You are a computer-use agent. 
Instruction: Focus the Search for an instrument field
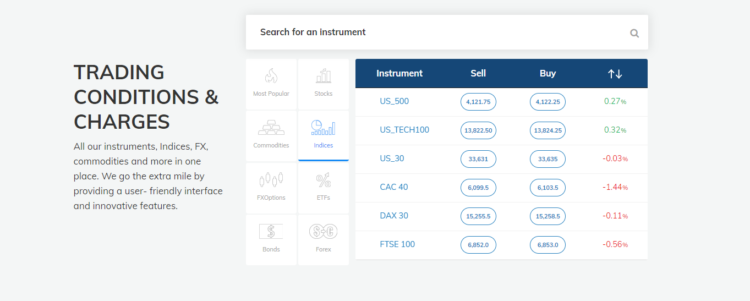(x=447, y=32)
